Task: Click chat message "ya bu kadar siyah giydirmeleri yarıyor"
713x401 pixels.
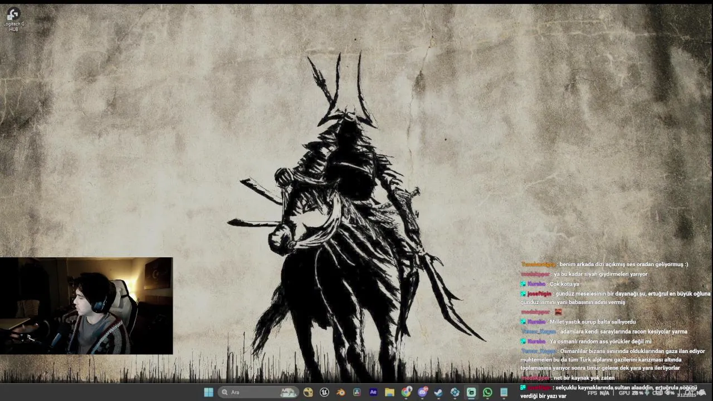Action: pyautogui.click(x=600, y=274)
